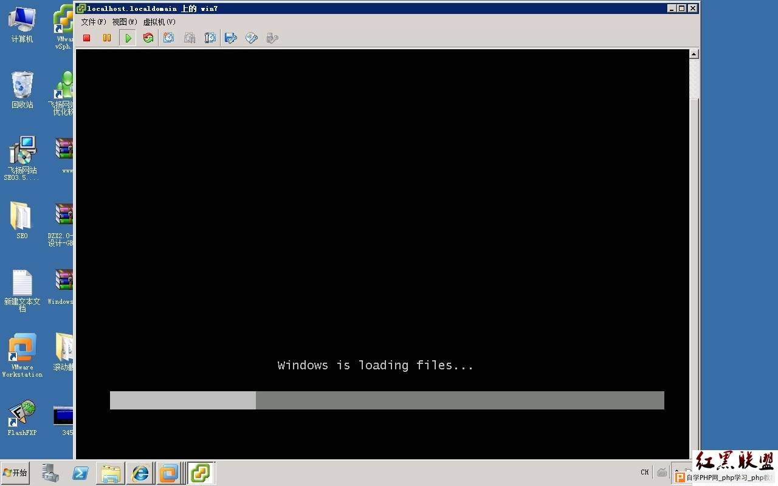Open the 文件 (File) menu
This screenshot has height=486, width=778.
93,22
